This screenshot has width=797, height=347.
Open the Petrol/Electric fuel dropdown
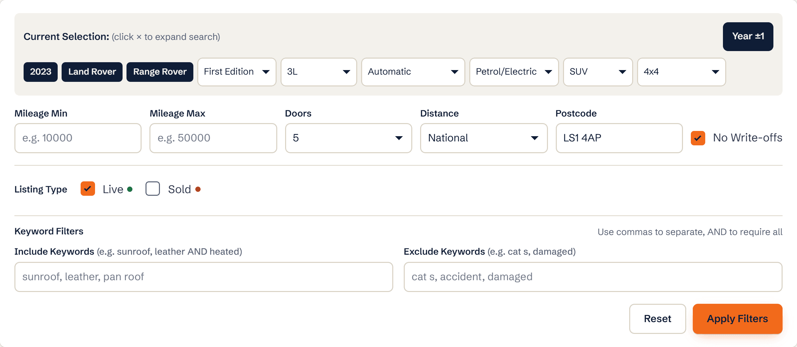coord(514,72)
